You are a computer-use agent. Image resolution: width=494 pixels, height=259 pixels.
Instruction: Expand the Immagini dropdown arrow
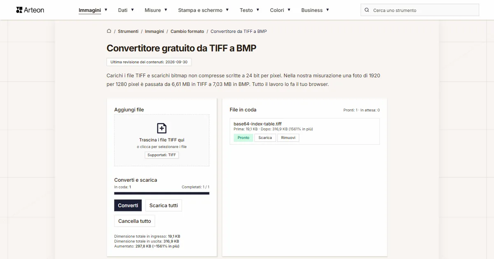click(106, 9)
